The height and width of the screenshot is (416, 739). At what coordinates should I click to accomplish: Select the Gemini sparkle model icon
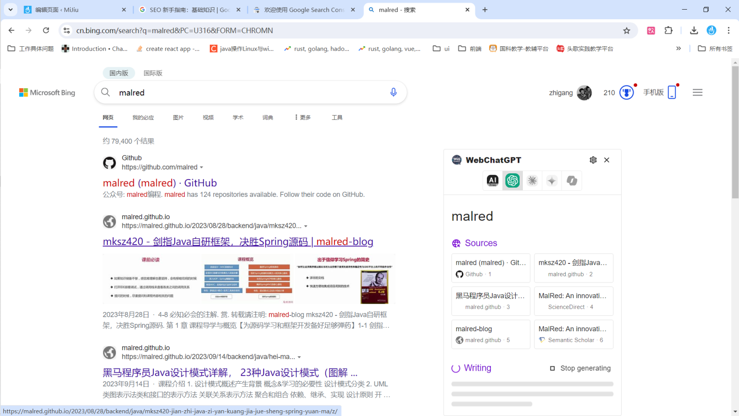(552, 181)
